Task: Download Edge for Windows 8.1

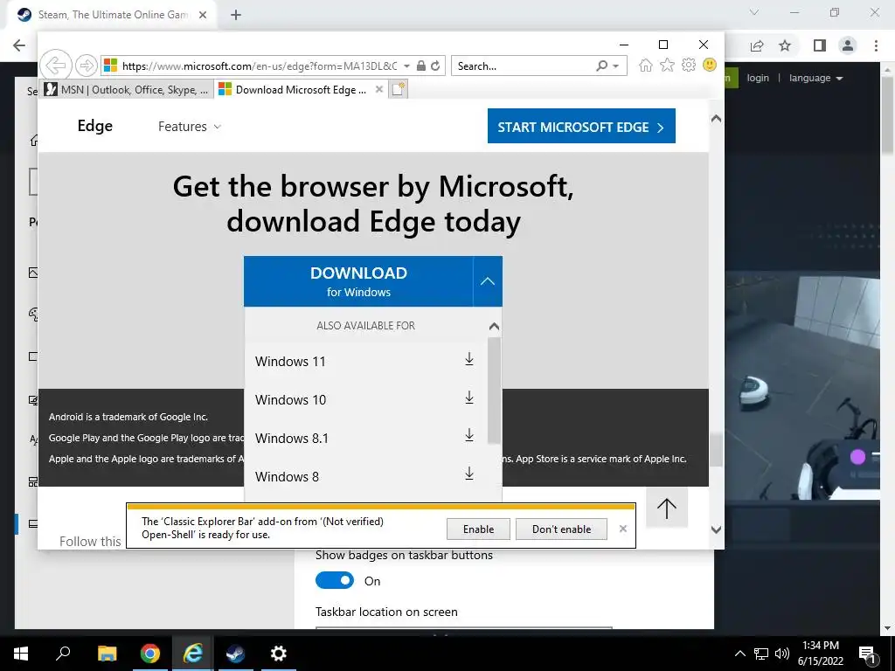Action: (469, 435)
